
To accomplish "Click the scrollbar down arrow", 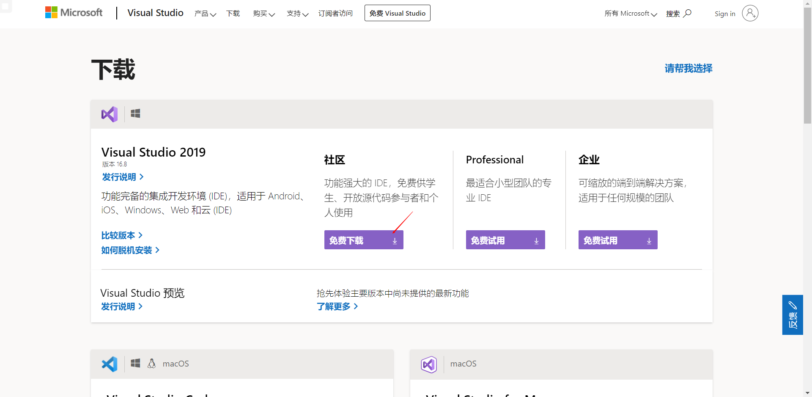I will (807, 393).
